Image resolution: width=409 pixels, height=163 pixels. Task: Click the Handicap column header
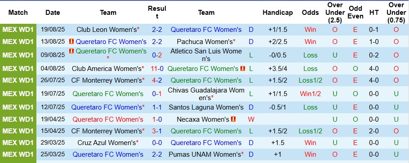[x=278, y=13]
